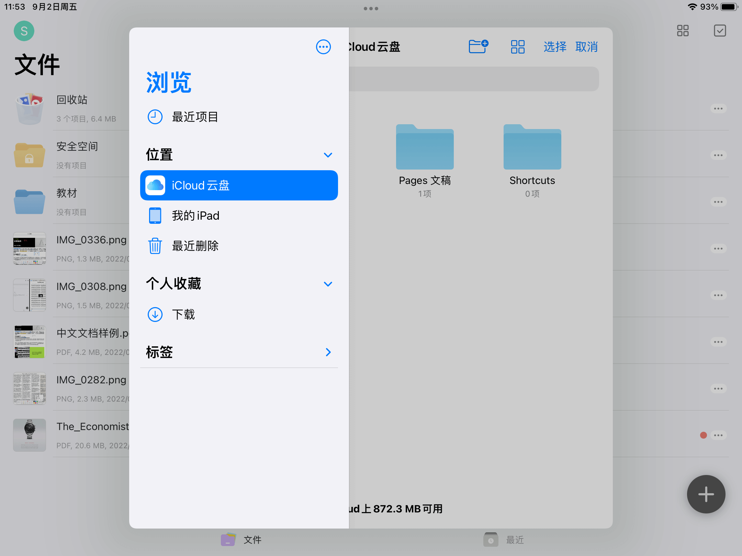Open the more options ellipsis in Browse panel
Image resolution: width=742 pixels, height=556 pixels.
(323, 47)
